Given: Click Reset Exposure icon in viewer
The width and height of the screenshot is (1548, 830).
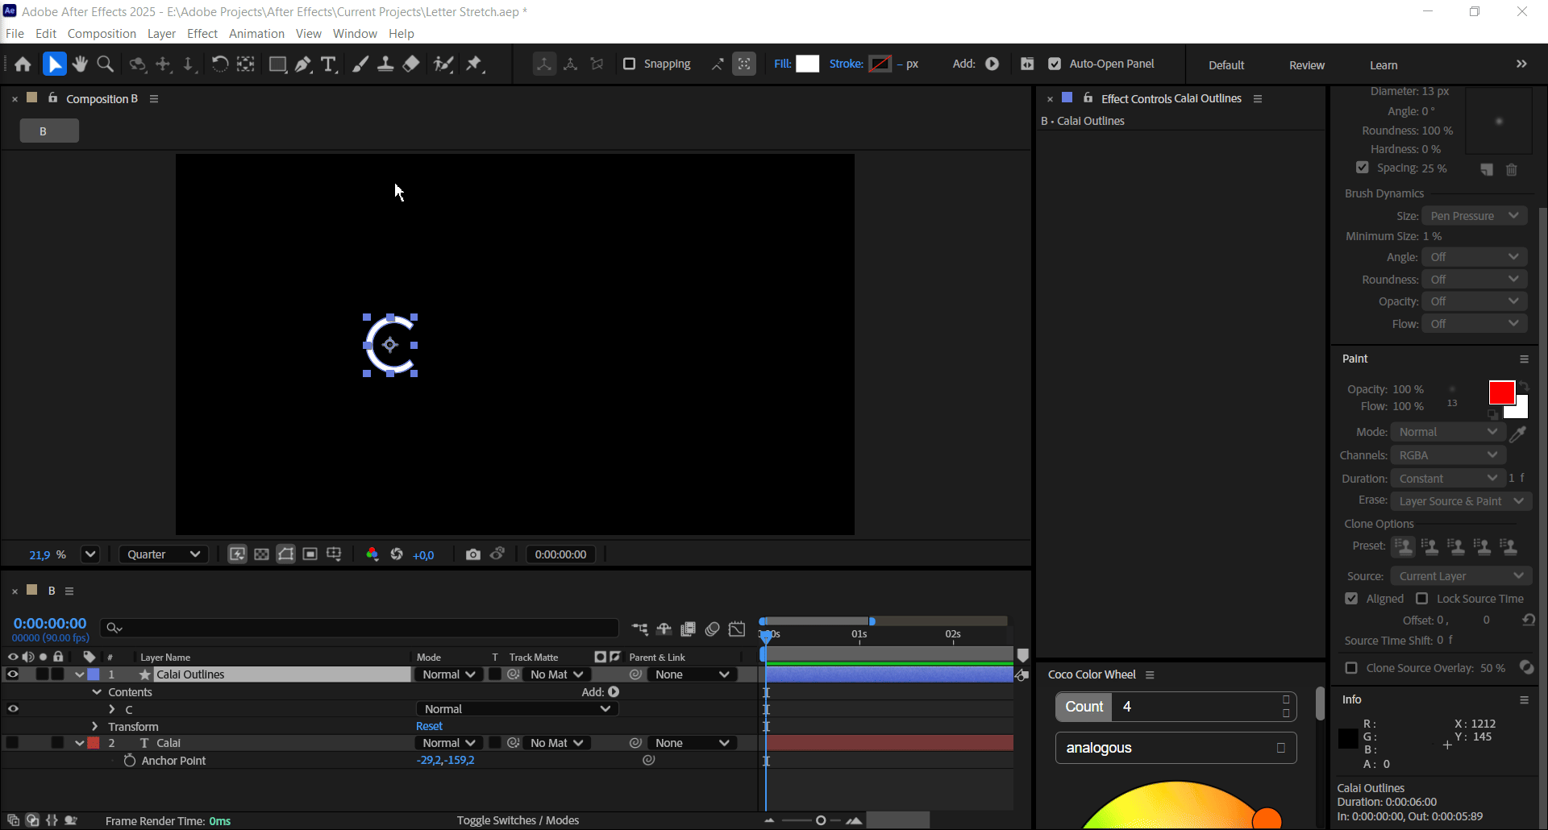Looking at the screenshot, I should pos(397,554).
